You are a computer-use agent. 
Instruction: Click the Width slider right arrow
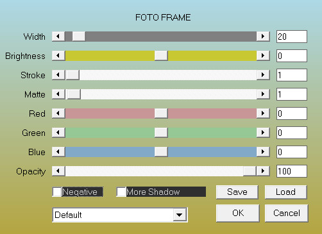click(x=263, y=37)
